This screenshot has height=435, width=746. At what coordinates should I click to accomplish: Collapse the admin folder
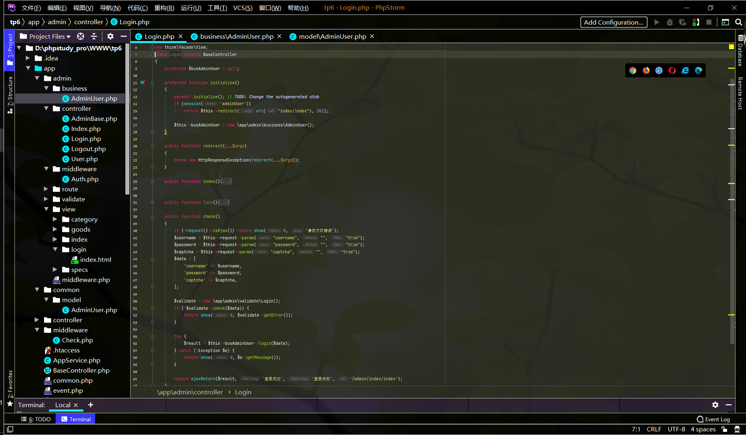pyautogui.click(x=37, y=78)
